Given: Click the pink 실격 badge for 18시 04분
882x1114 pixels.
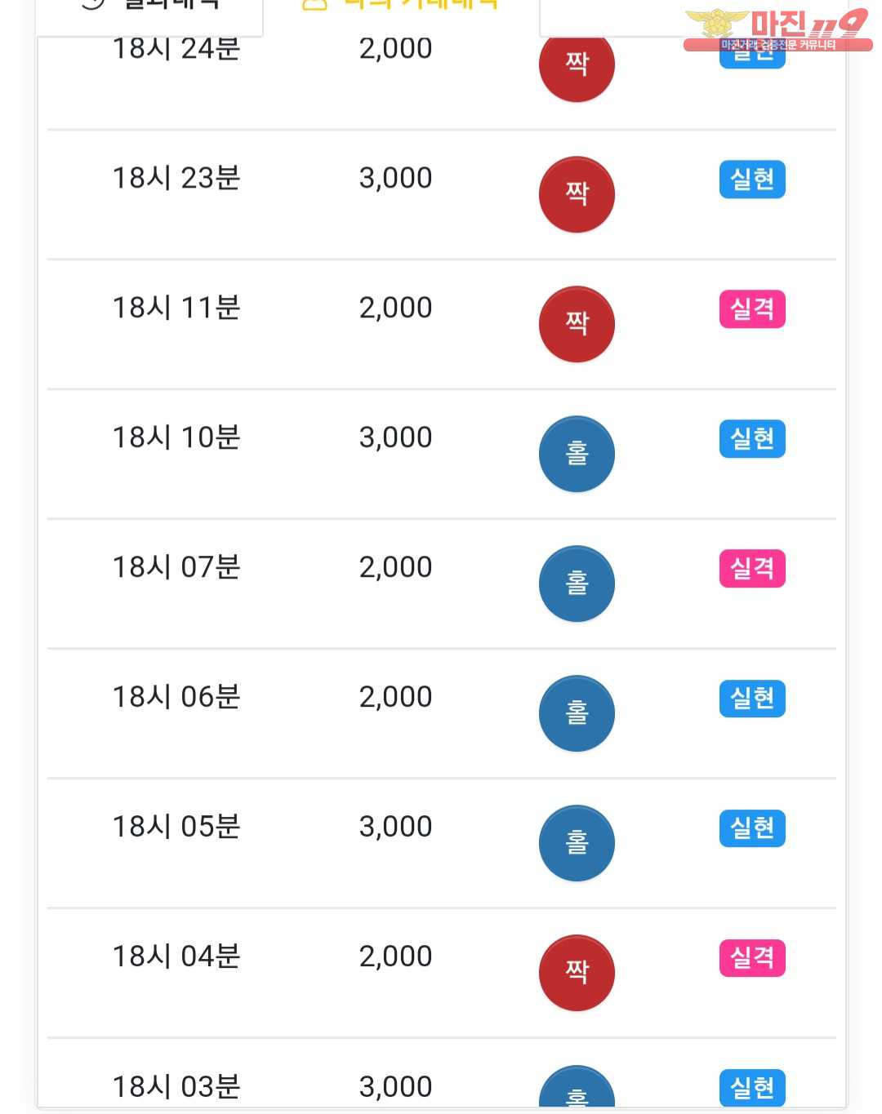Looking at the screenshot, I should 752,958.
